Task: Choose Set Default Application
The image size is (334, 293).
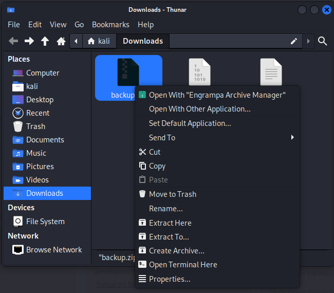Action: (217, 123)
